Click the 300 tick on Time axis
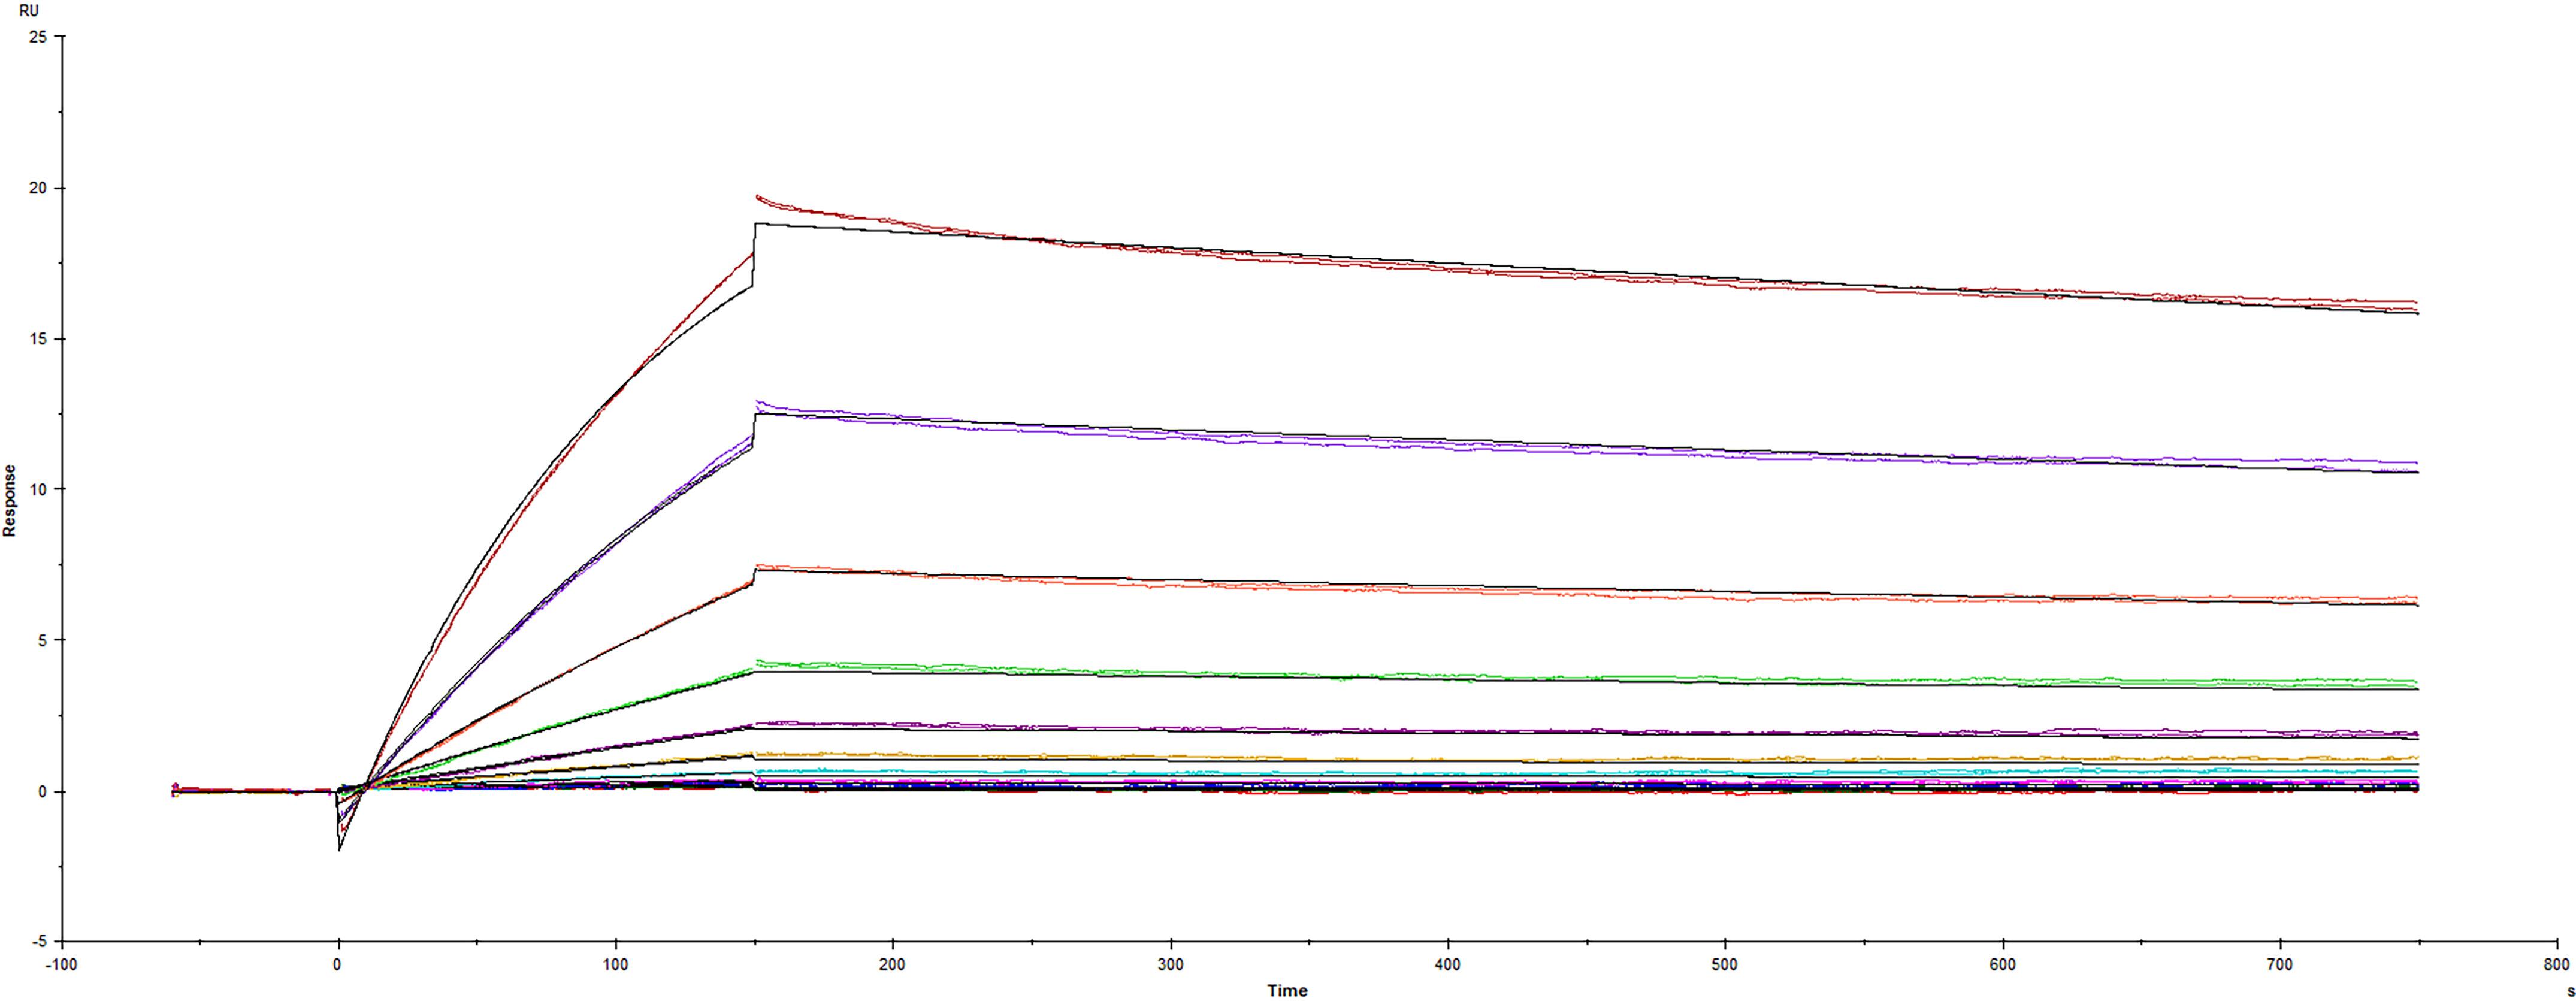This screenshot has height=1001, width=2576. pos(1170,965)
